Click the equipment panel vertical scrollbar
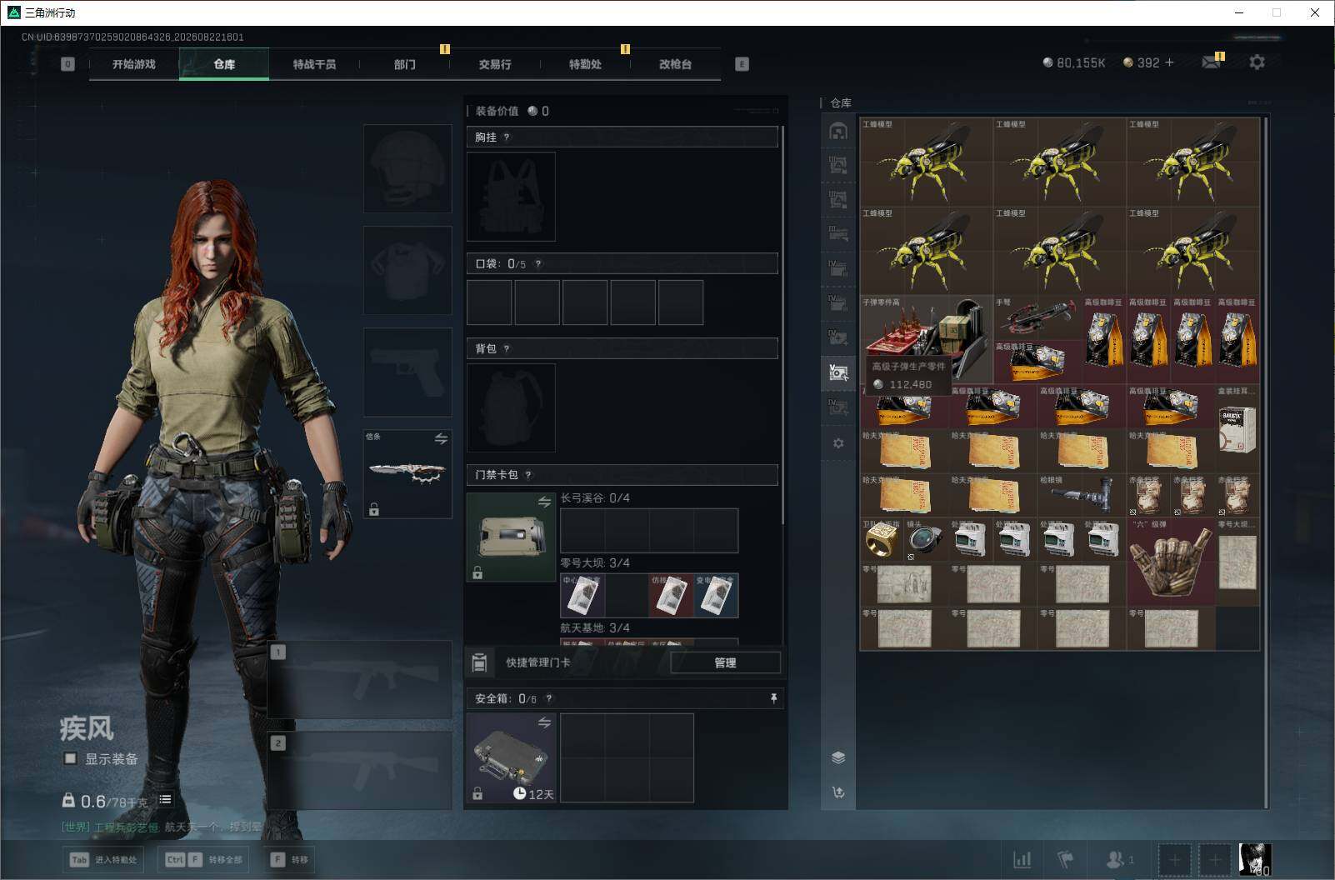The image size is (1335, 880). point(782,325)
